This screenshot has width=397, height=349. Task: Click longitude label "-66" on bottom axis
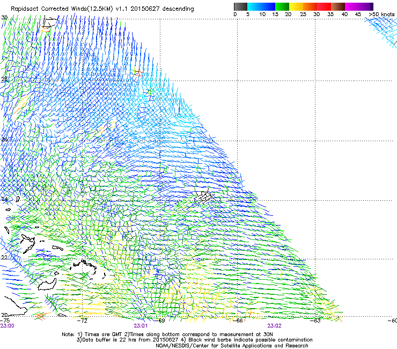pyautogui.click(x=238, y=321)
